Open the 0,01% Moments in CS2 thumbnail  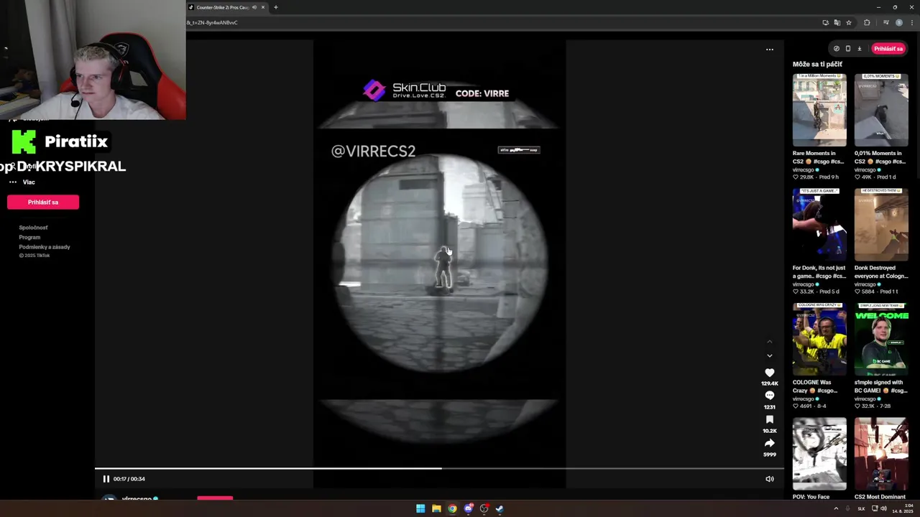(x=881, y=110)
